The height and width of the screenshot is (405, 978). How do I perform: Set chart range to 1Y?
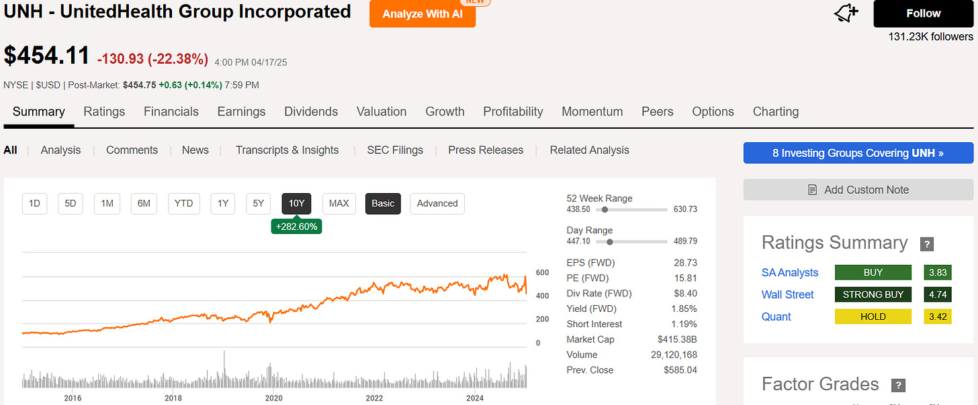pos(223,203)
